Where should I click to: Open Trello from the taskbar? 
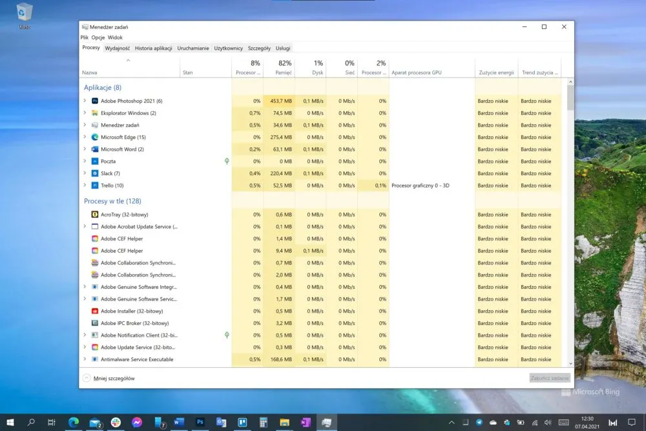pyautogui.click(x=242, y=422)
